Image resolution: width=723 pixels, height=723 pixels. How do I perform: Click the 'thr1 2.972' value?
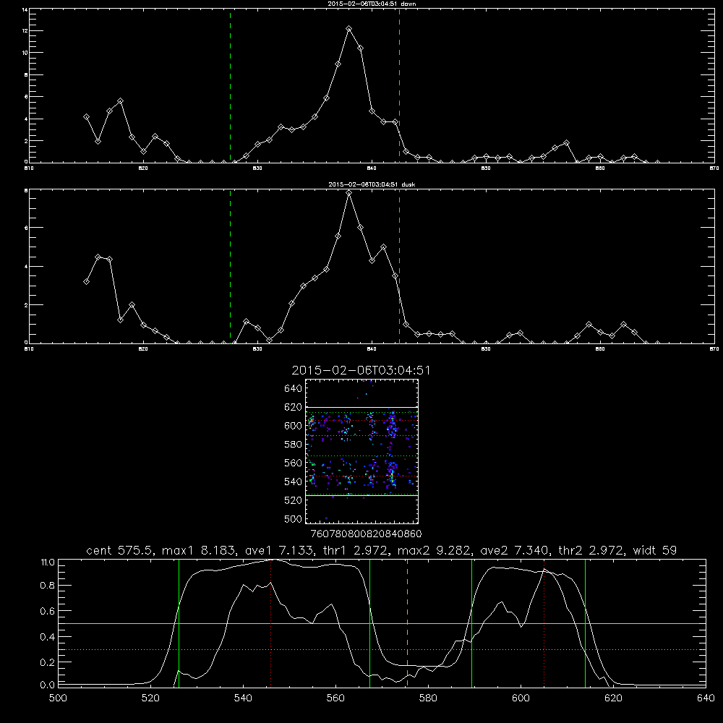356,550
